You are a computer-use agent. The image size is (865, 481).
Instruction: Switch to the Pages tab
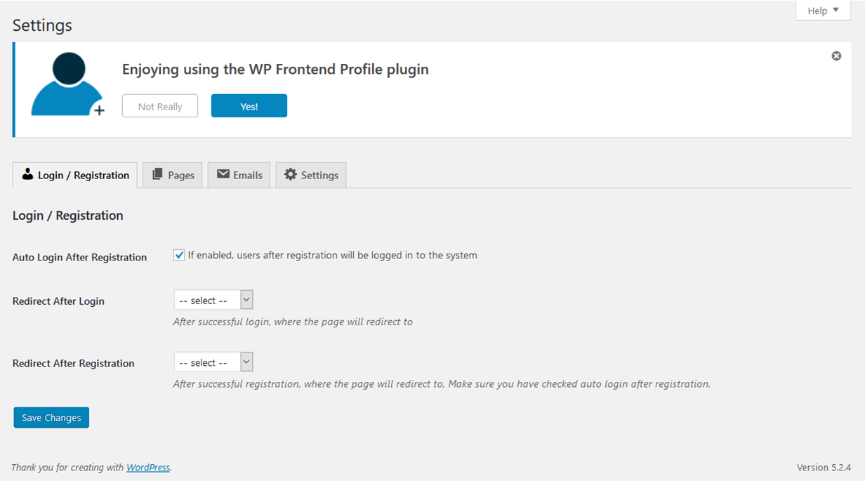coord(173,176)
